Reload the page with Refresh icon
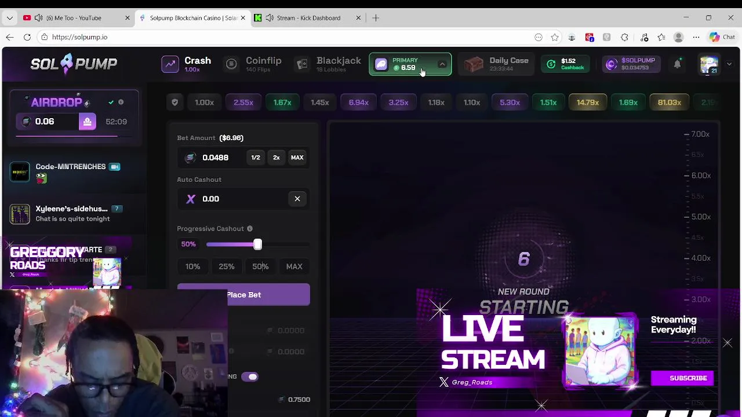This screenshot has width=742, height=417. coord(27,37)
